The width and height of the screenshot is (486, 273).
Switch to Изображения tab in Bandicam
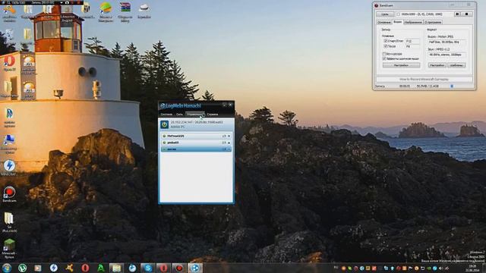pyautogui.click(x=413, y=22)
